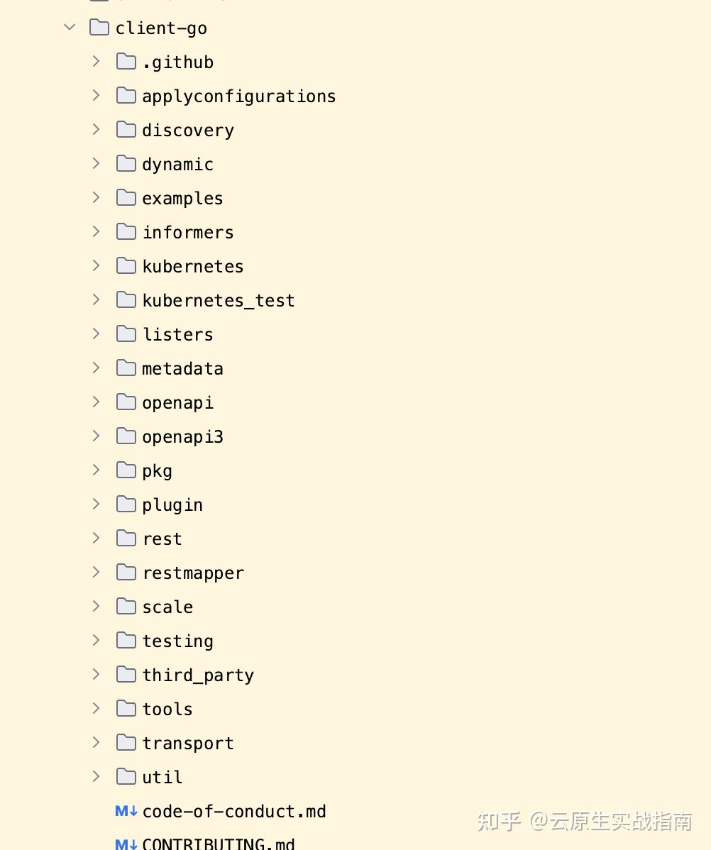Select the examples folder entry
Viewport: 711px width, 850px height.
pyautogui.click(x=182, y=197)
